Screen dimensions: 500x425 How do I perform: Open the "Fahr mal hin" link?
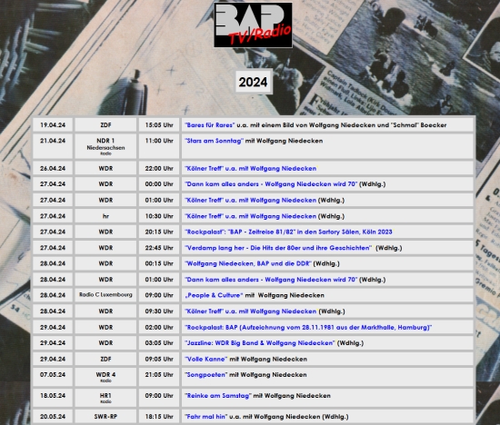coord(206,417)
